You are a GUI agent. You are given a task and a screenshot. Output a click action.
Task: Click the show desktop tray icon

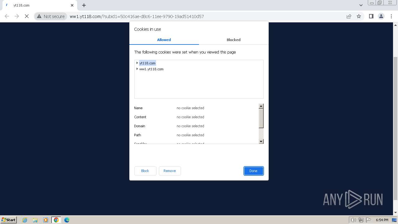pyautogui.click(x=394, y=220)
